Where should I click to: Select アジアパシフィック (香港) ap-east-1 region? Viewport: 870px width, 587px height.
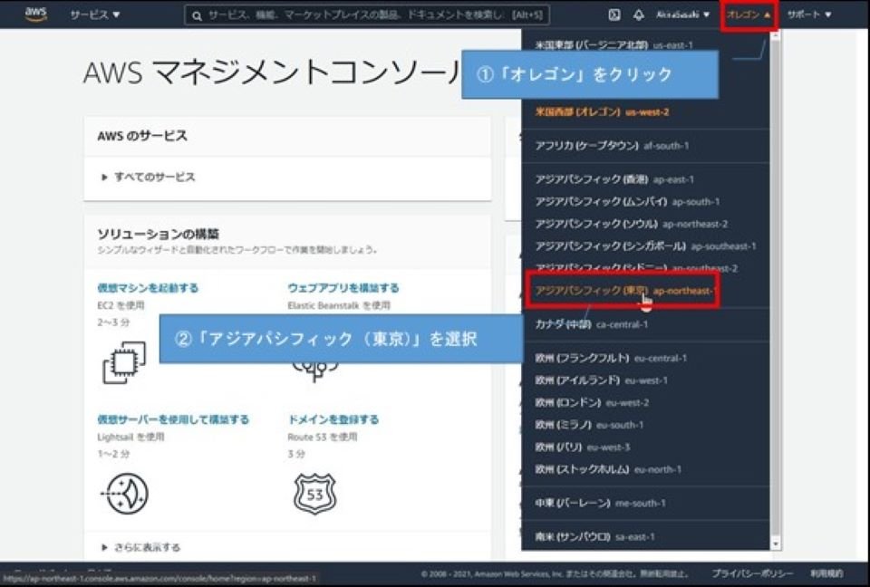click(x=614, y=179)
